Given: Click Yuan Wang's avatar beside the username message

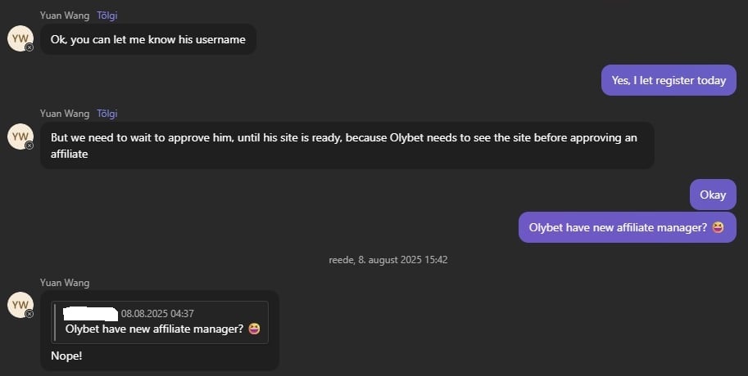Looking at the screenshot, I should (x=19, y=38).
